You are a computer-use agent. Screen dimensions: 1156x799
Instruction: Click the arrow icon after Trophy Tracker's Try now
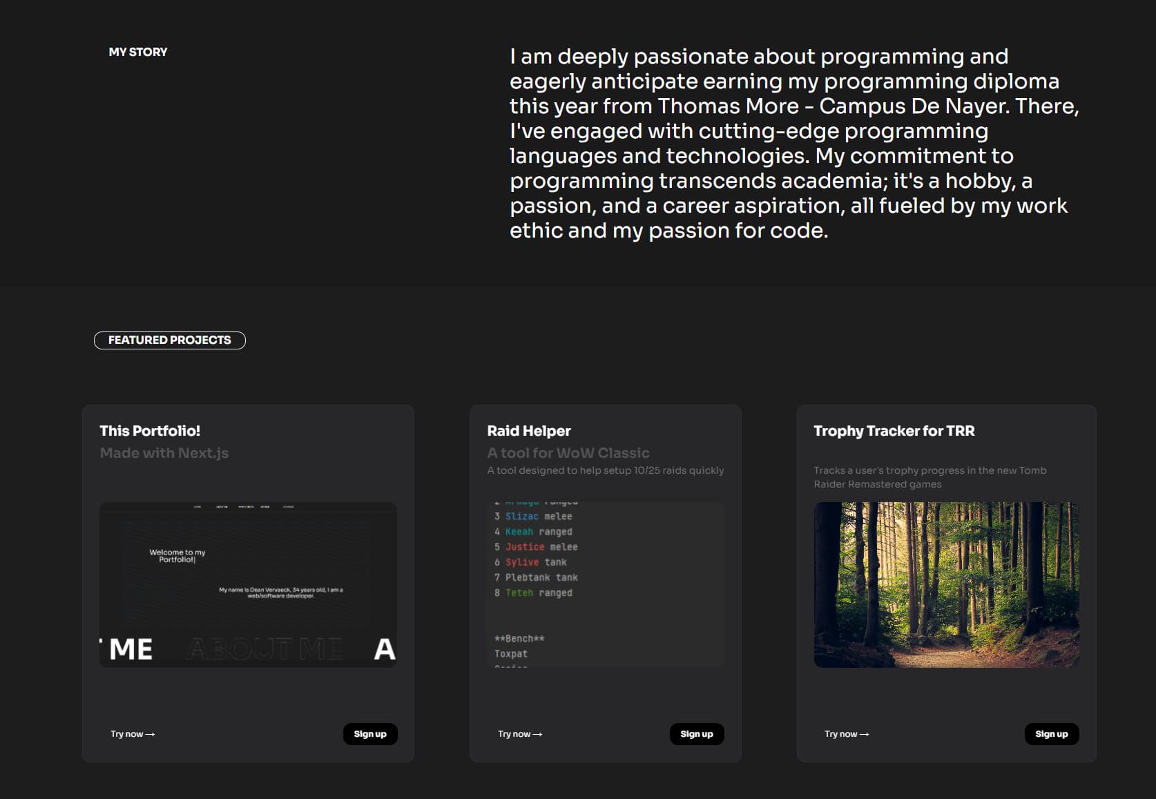click(865, 735)
